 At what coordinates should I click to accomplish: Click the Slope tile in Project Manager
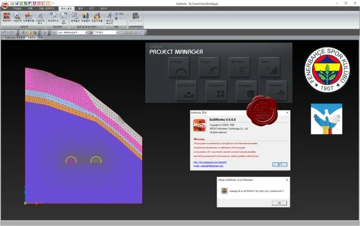click(x=209, y=67)
